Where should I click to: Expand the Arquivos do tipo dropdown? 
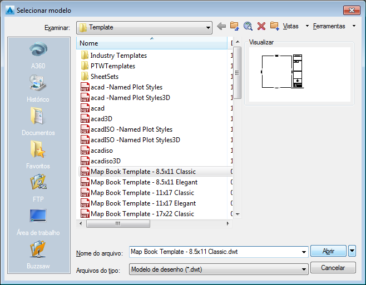click(x=304, y=269)
